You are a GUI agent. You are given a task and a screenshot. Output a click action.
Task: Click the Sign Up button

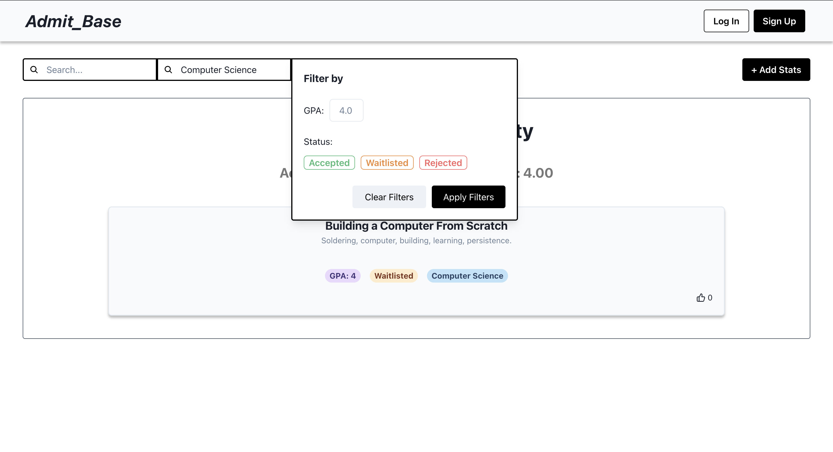pos(779,21)
